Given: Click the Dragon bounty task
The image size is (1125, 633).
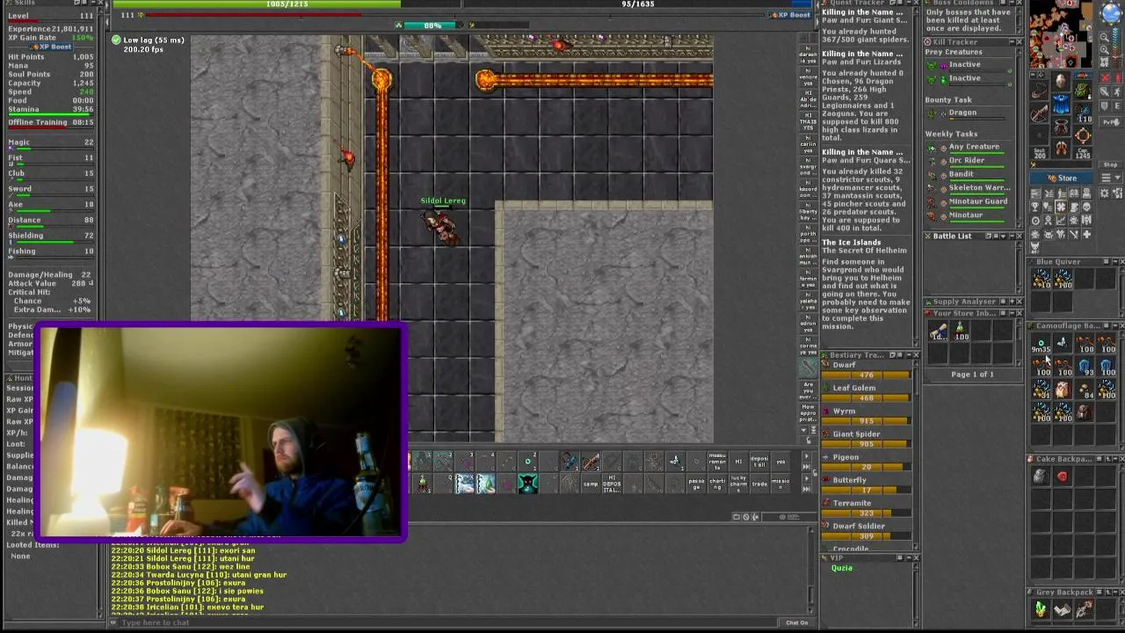Looking at the screenshot, I should click(x=962, y=113).
